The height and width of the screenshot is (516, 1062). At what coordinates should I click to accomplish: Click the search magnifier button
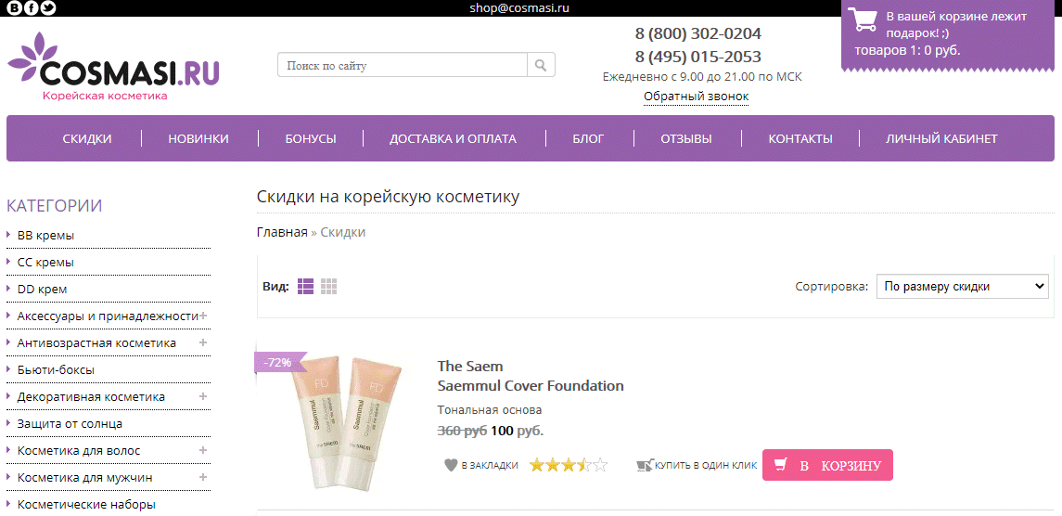541,65
